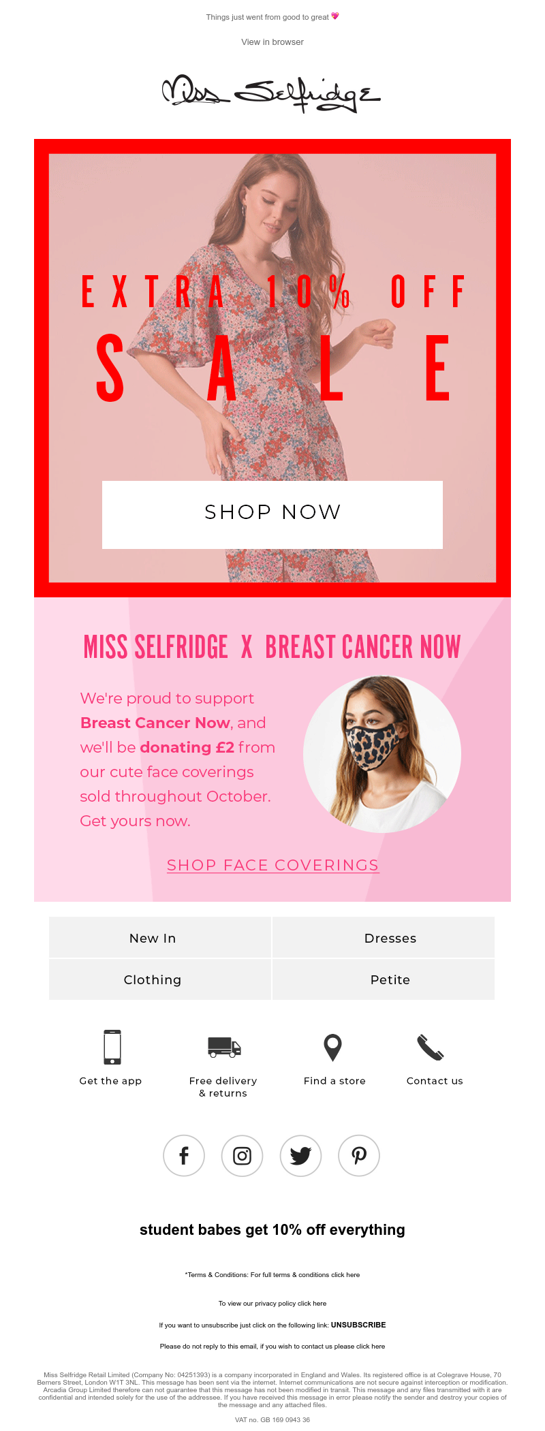Follow the Shop Face Coverings link

[272, 865]
